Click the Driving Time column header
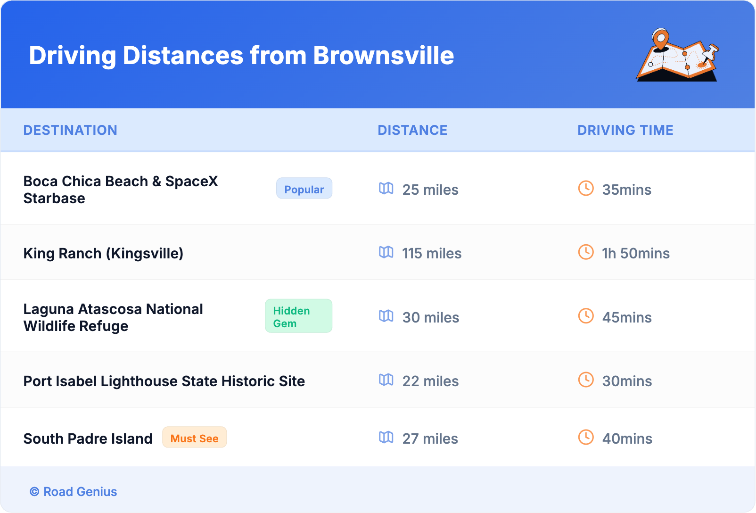 tap(625, 130)
